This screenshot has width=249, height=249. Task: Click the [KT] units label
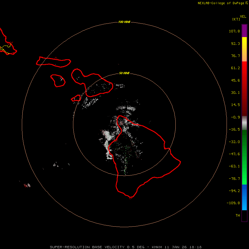(236, 19)
